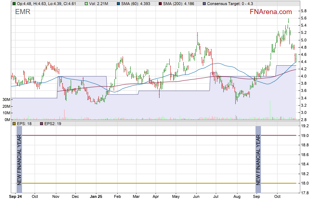Click the yellow EPS line at 18.0
Screen dimensions: 310x204
pos(144,183)
